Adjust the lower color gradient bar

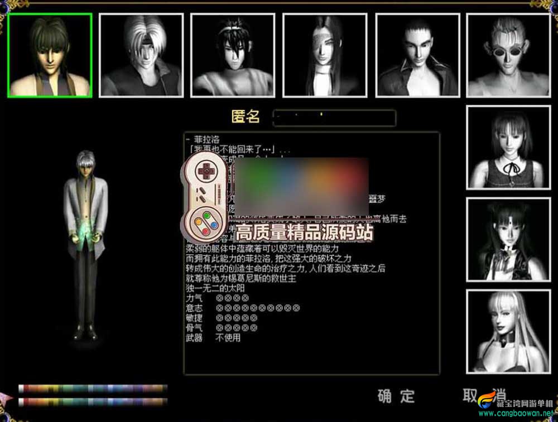(x=93, y=402)
